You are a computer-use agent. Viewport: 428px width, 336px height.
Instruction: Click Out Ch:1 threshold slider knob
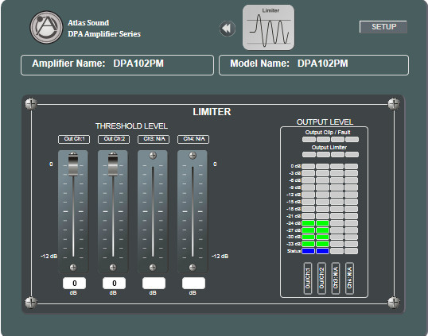coord(73,164)
